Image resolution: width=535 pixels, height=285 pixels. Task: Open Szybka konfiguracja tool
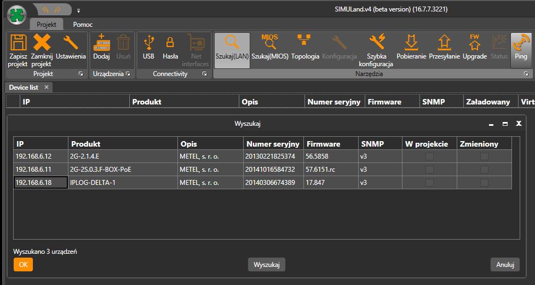click(376, 50)
